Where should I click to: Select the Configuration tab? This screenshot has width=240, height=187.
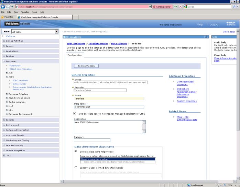click(75, 55)
